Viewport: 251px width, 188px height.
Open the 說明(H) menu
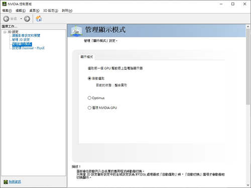coord(67,11)
